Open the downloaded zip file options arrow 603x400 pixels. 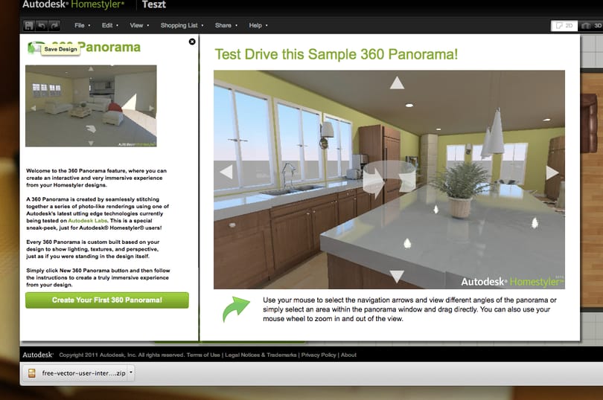point(131,372)
